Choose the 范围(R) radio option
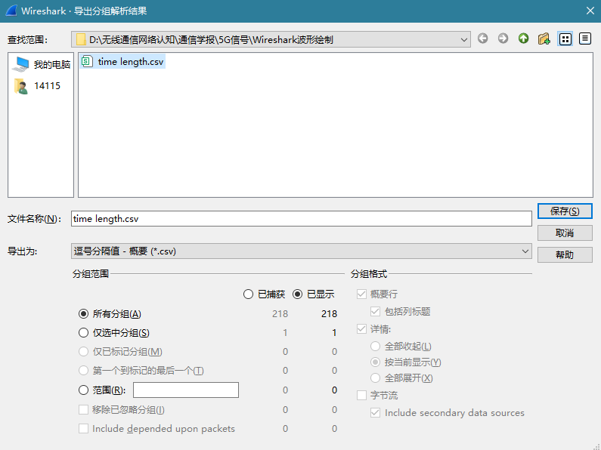The height and width of the screenshot is (450, 601). click(x=83, y=390)
